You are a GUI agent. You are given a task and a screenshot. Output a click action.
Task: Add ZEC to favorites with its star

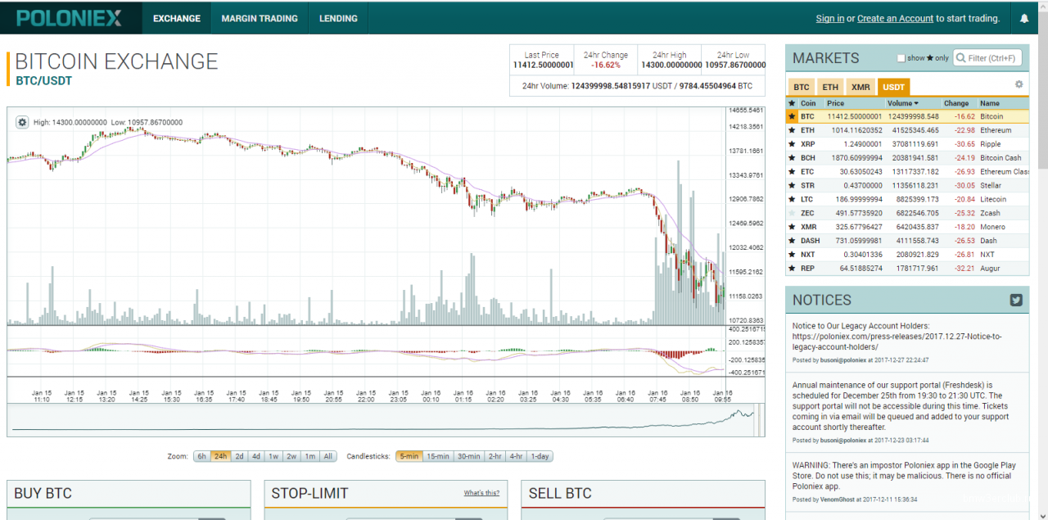(x=791, y=213)
